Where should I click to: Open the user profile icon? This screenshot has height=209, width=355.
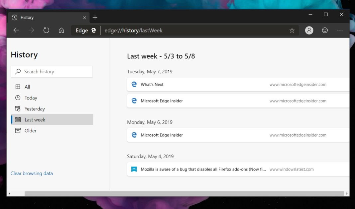(309, 30)
